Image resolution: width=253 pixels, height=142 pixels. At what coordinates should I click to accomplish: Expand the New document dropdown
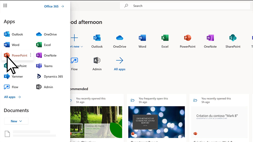pos(16,121)
